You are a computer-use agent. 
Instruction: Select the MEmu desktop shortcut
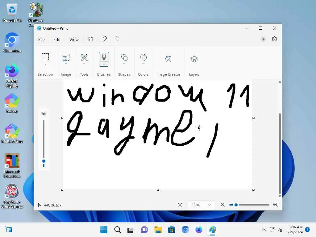[12, 103]
